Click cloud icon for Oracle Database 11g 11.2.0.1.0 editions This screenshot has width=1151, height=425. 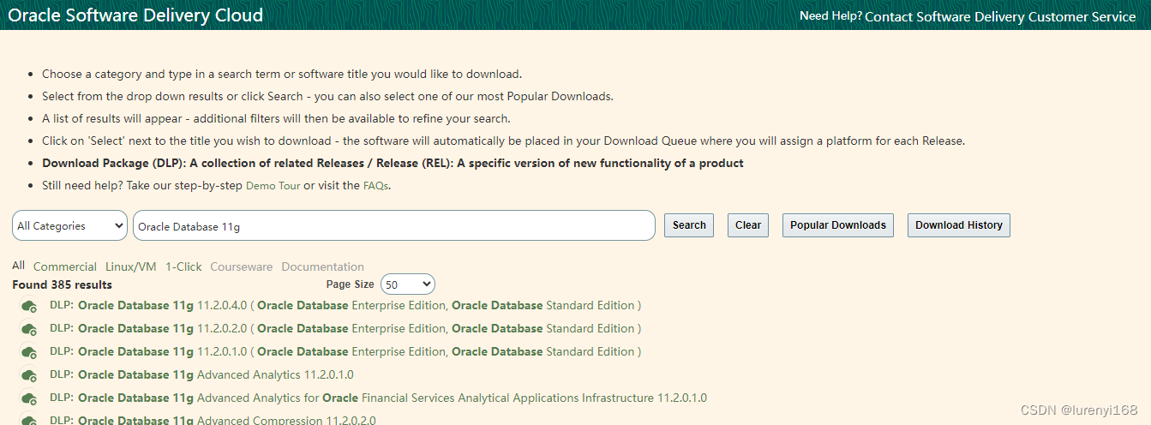[29, 352]
